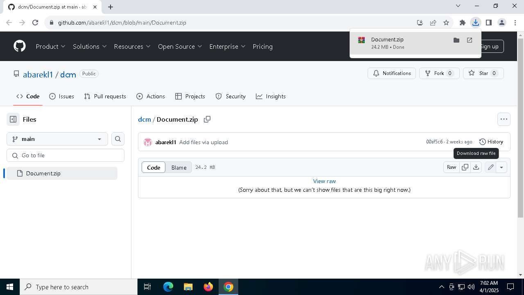Switch to the Code tab

28,96
